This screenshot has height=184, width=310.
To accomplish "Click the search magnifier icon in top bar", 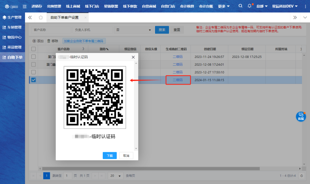I will pyautogui.click(x=241, y=6).
